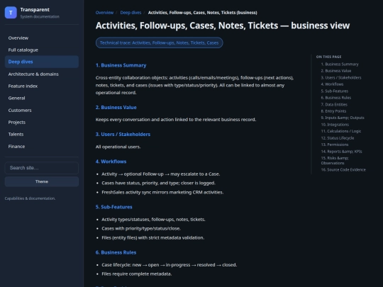Image resolution: width=383 pixels, height=287 pixels.
Task: Open General section in sidebar
Action: click(x=42, y=98)
